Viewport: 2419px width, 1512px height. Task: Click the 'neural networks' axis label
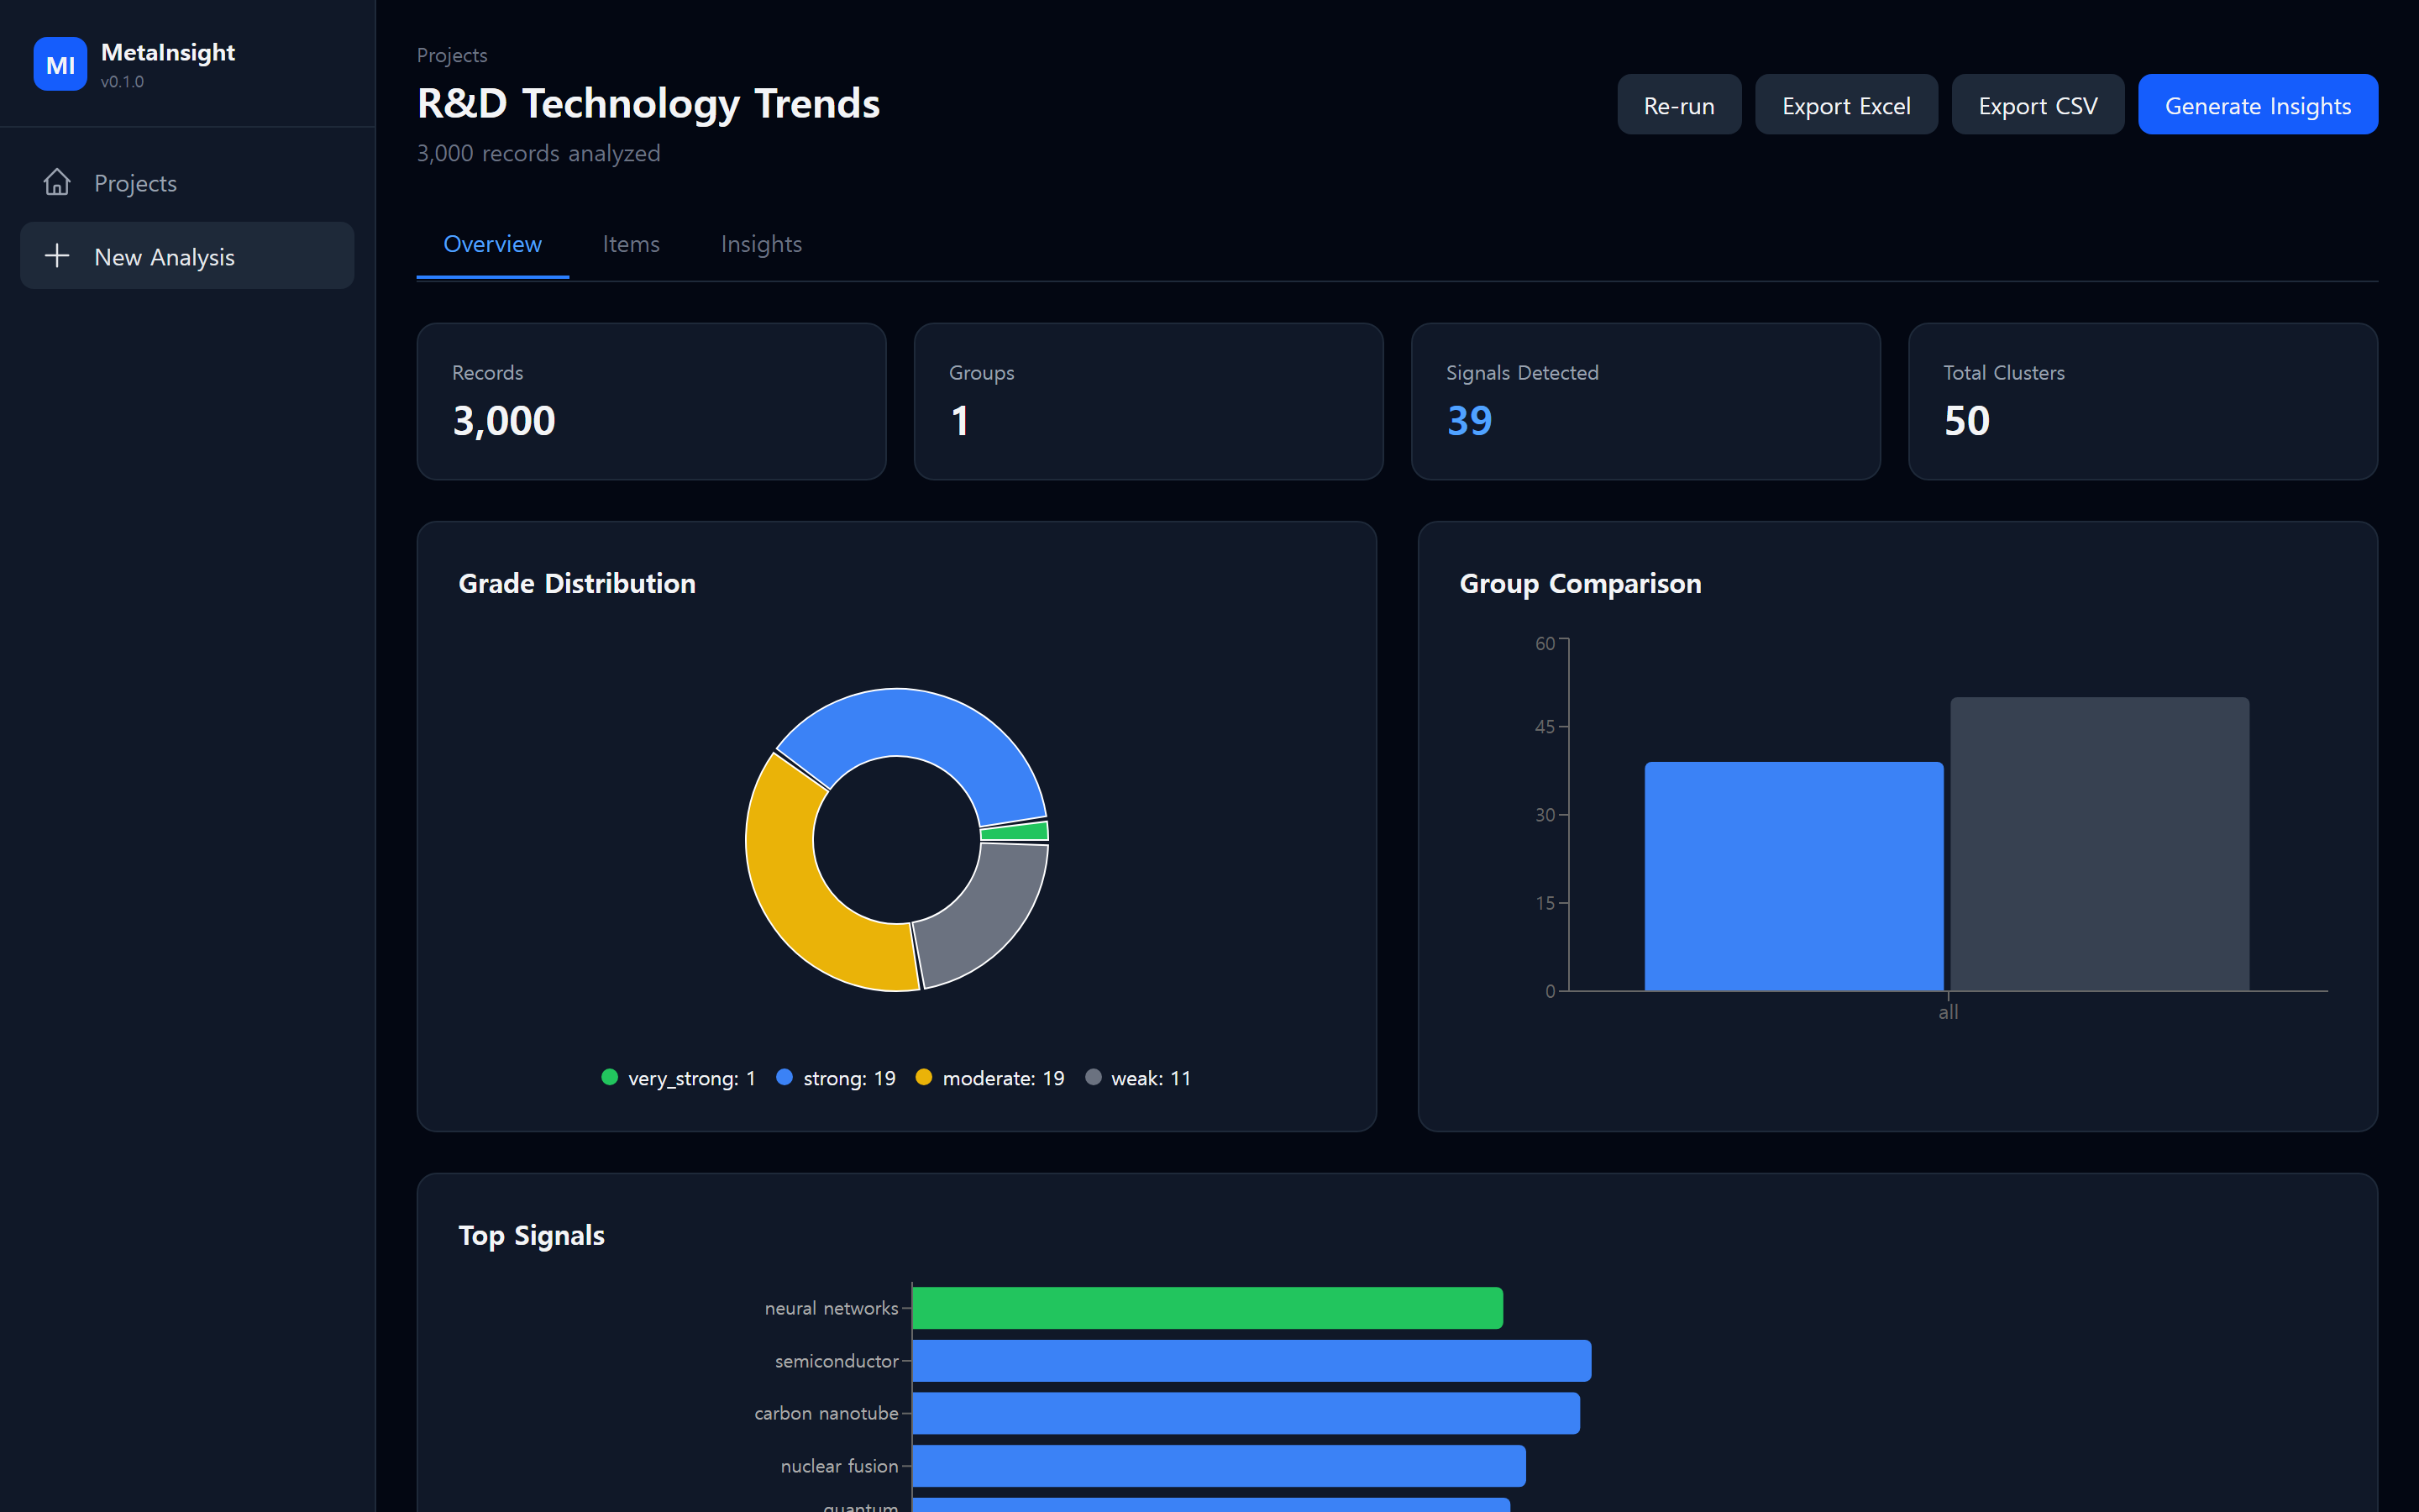point(832,1308)
